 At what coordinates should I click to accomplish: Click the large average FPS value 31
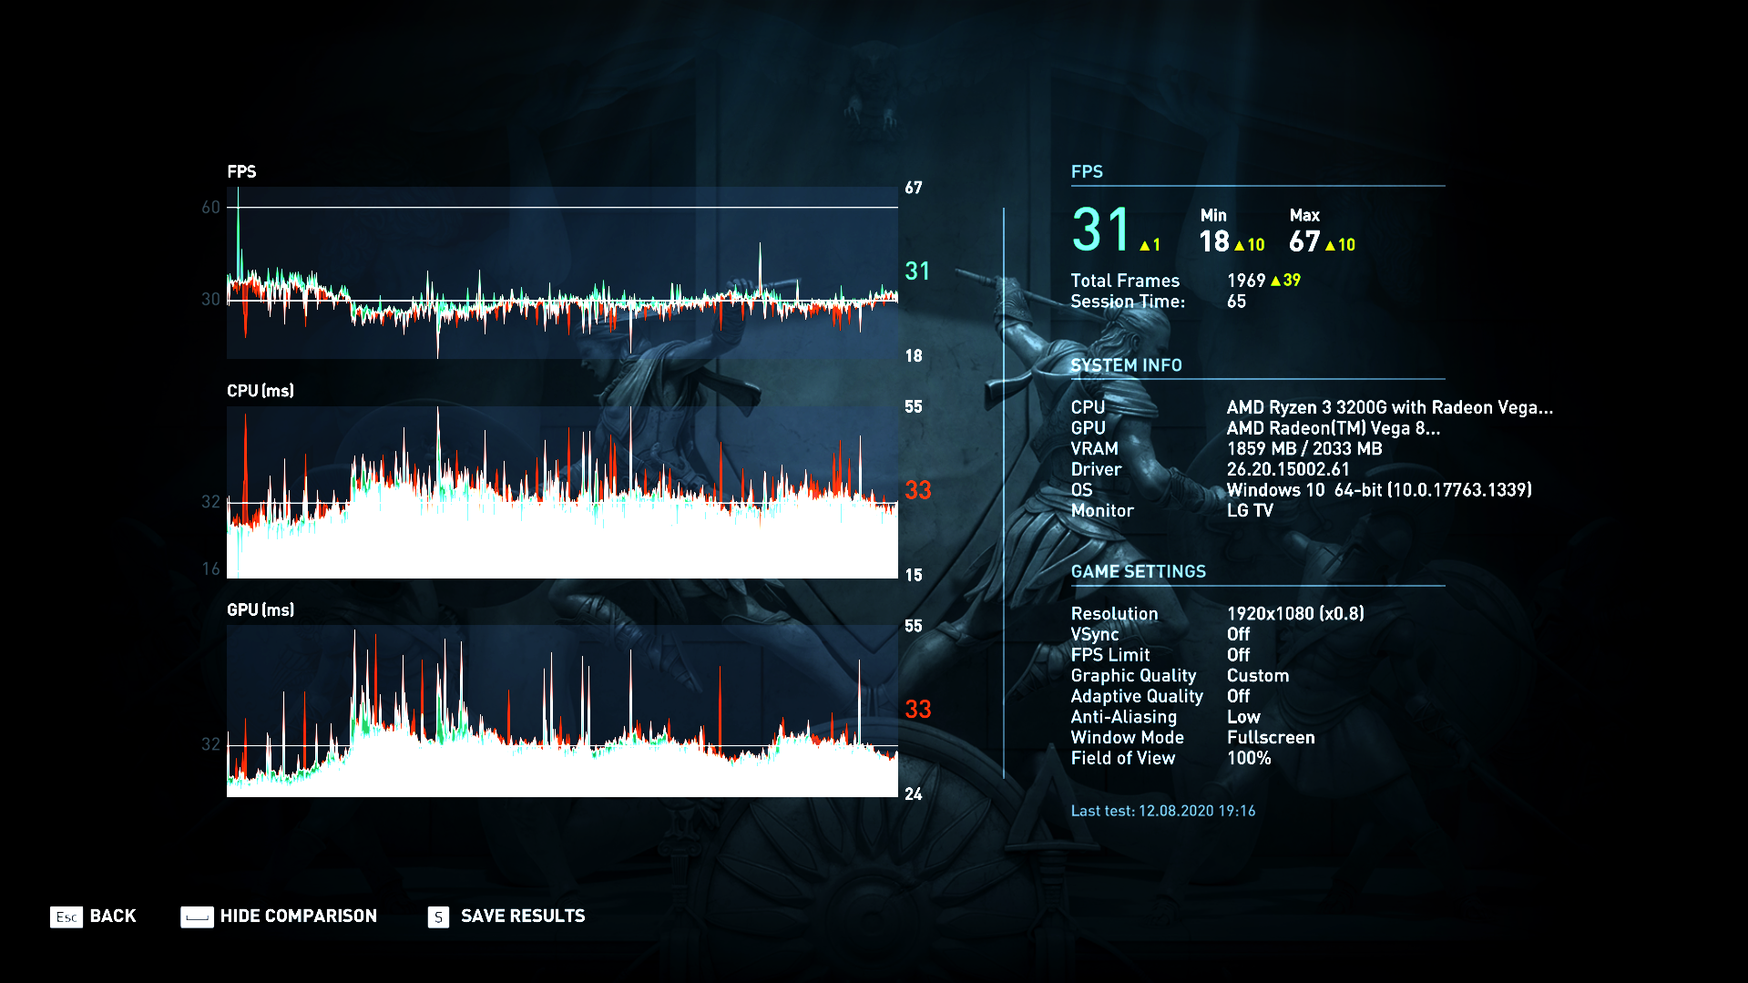click(1101, 230)
